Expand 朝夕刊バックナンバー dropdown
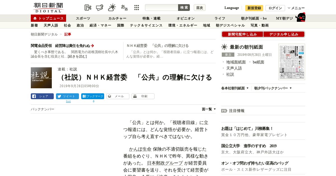 [273, 88]
